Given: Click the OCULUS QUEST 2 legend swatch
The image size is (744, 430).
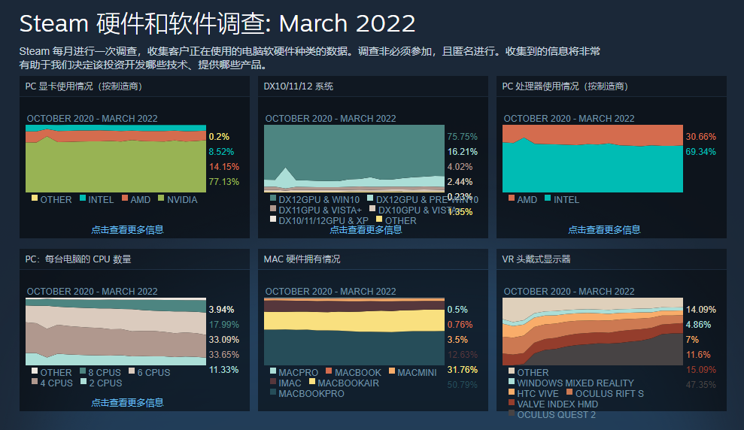Looking at the screenshot, I should (512, 413).
